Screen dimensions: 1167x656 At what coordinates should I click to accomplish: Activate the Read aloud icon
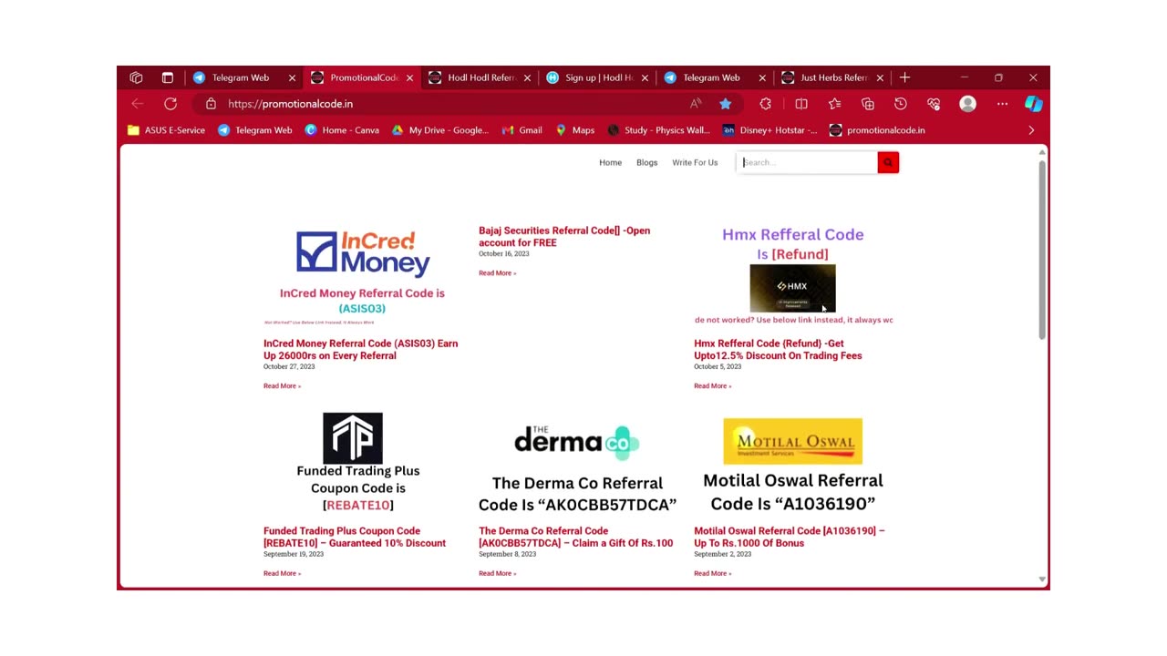tap(696, 104)
